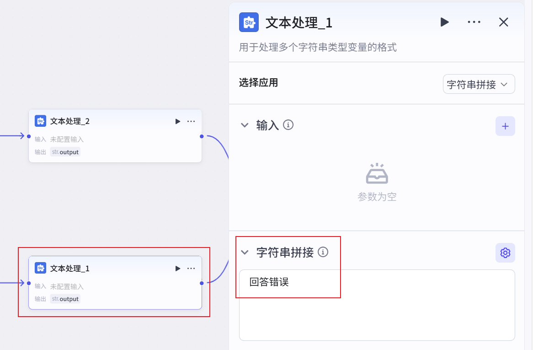Open more options on 文本处理_1 canvas node
This screenshot has height=350, width=533.
tap(191, 269)
